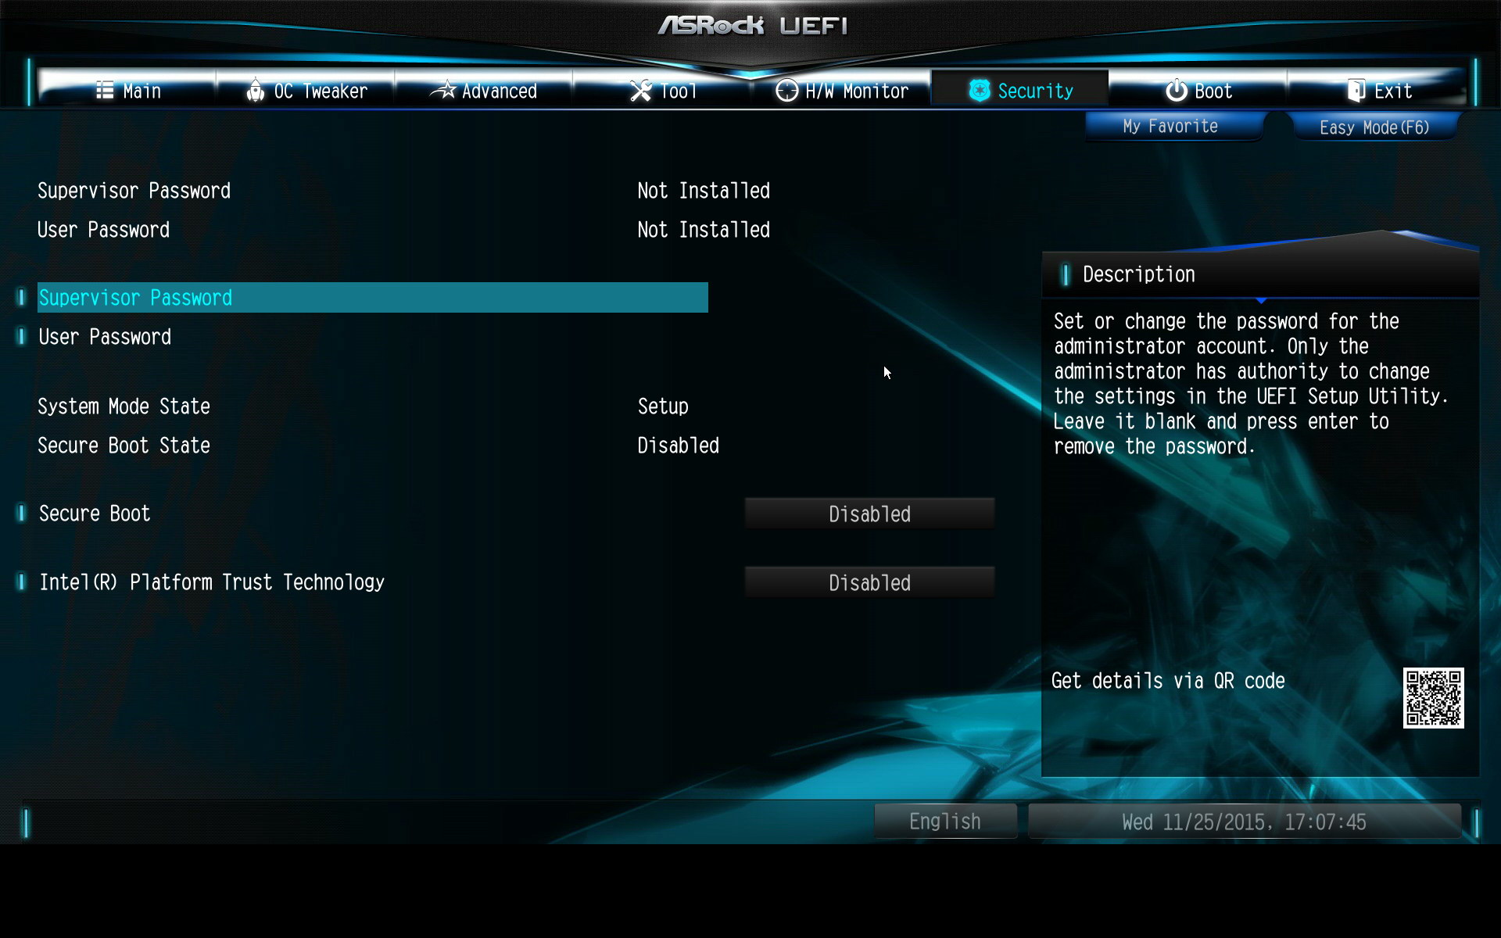Image resolution: width=1501 pixels, height=938 pixels.
Task: Click the Main tab list icon
Action: 105,91
